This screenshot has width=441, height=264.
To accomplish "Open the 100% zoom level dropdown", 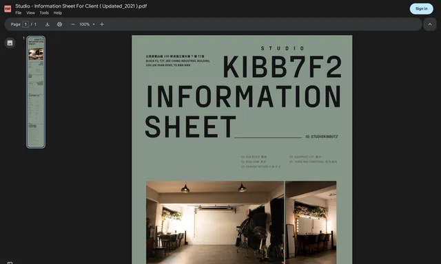I will [87, 25].
